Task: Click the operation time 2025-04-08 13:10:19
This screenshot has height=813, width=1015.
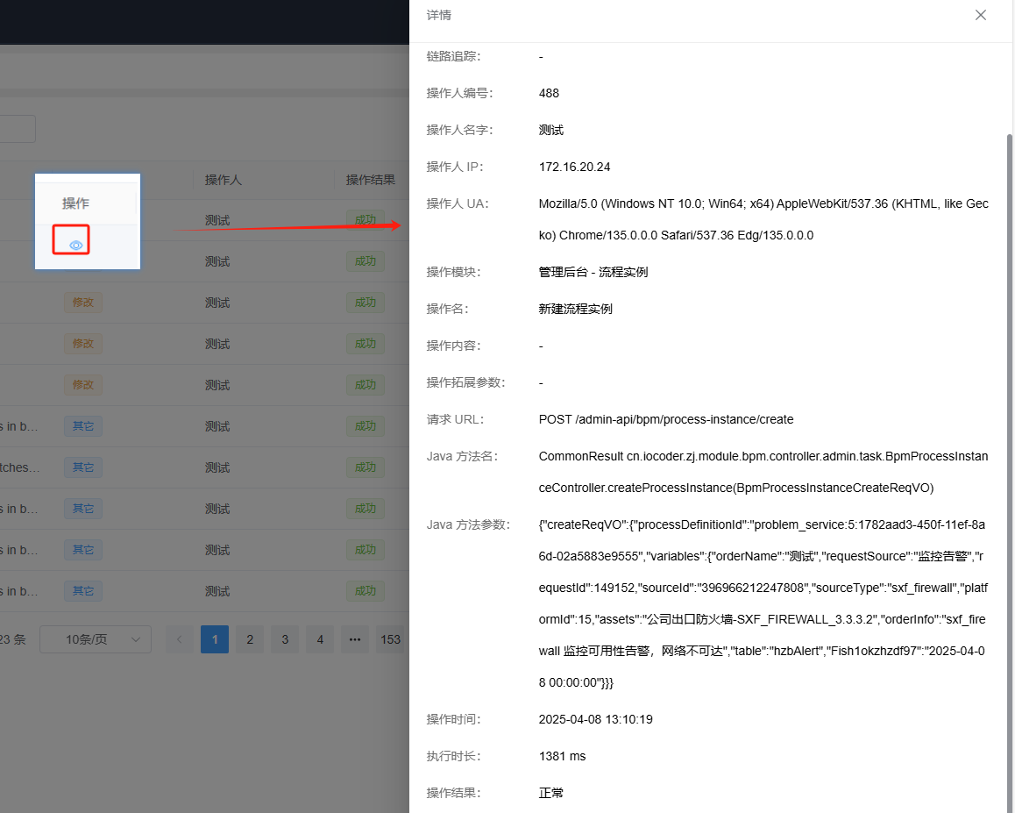Action: [595, 720]
